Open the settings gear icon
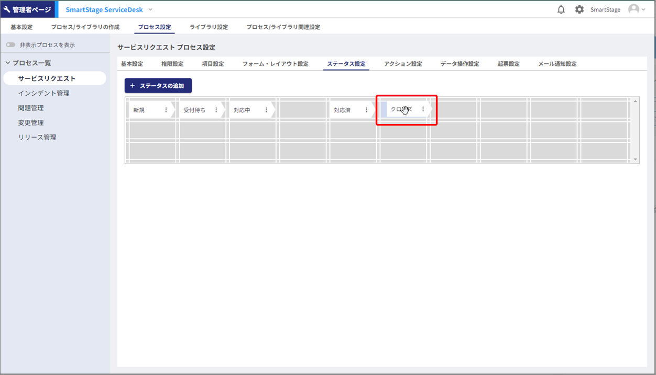This screenshot has height=375, width=656. coord(579,9)
